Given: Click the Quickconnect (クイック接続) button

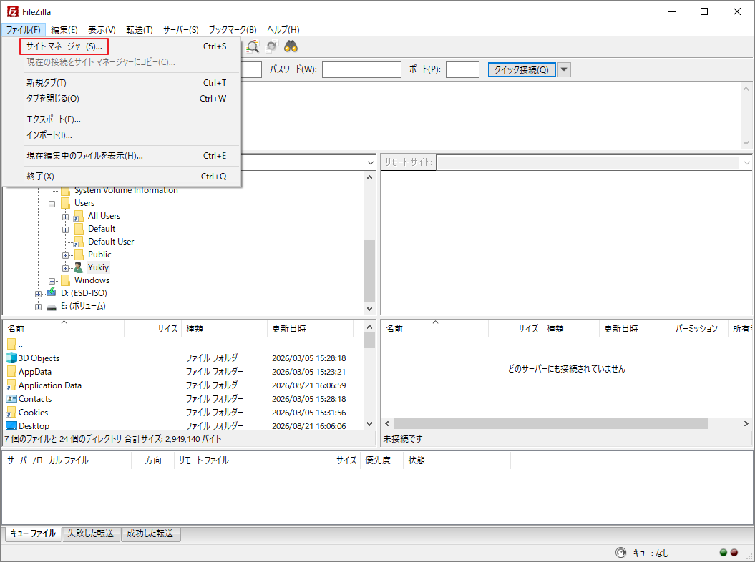Looking at the screenshot, I should 522,70.
